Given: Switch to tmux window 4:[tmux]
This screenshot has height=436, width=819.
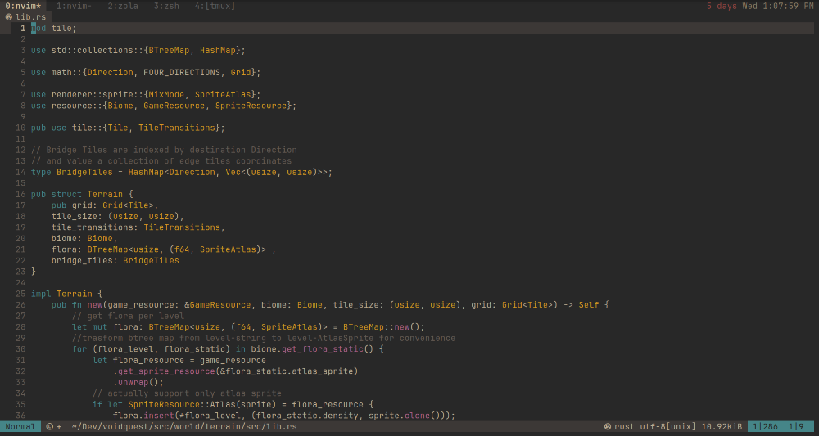Looking at the screenshot, I should point(214,6).
